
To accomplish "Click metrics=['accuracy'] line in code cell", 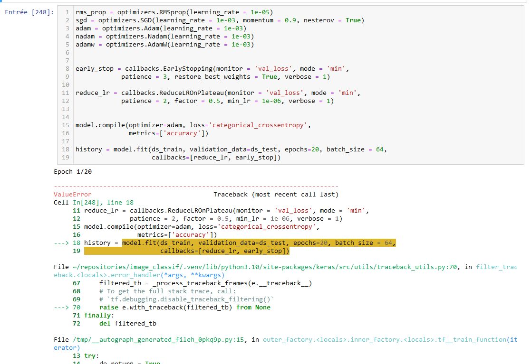I will pyautogui.click(x=168, y=133).
